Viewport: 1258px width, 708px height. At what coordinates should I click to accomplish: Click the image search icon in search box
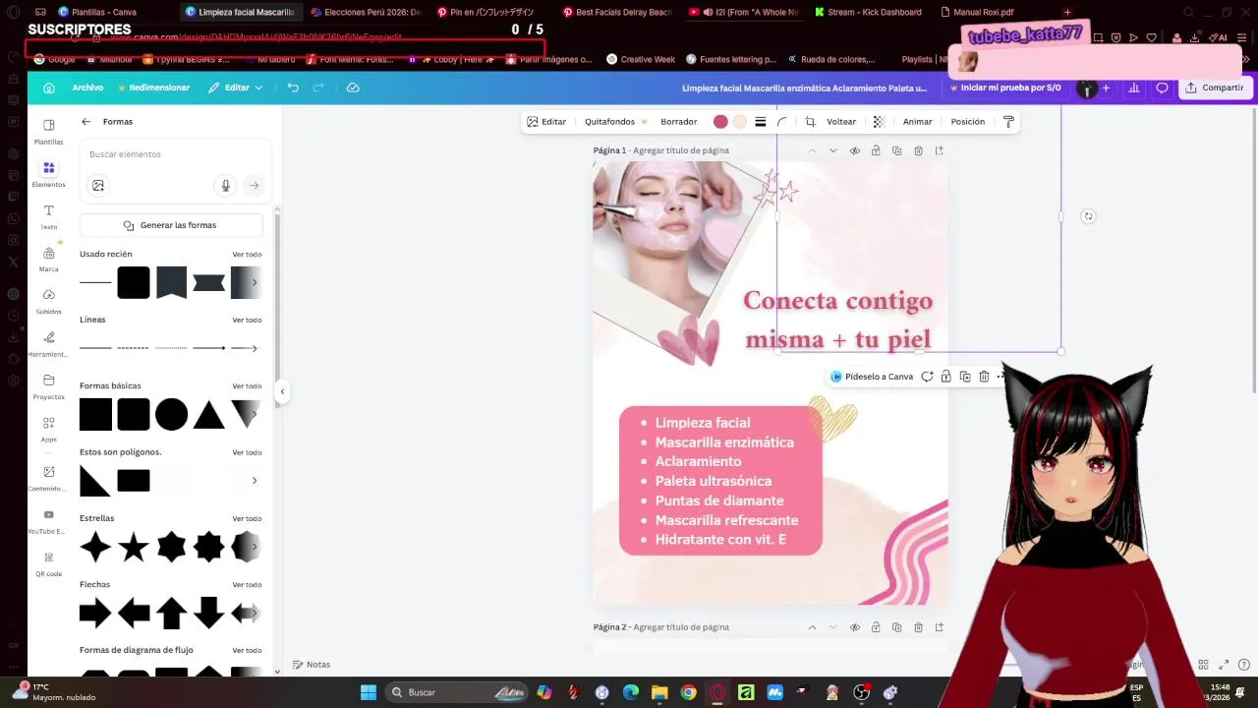pyautogui.click(x=98, y=186)
